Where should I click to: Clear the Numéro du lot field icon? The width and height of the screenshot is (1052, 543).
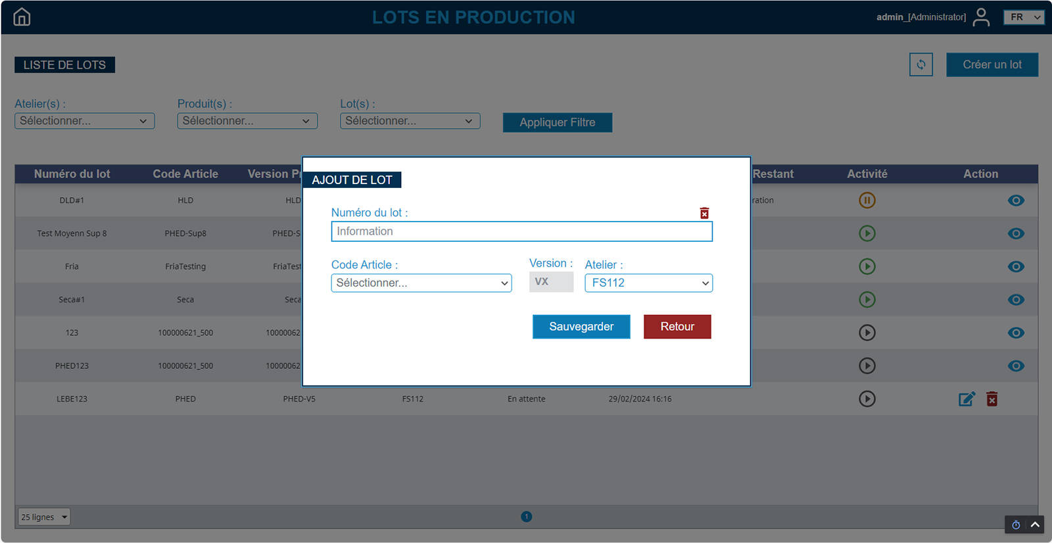[704, 213]
